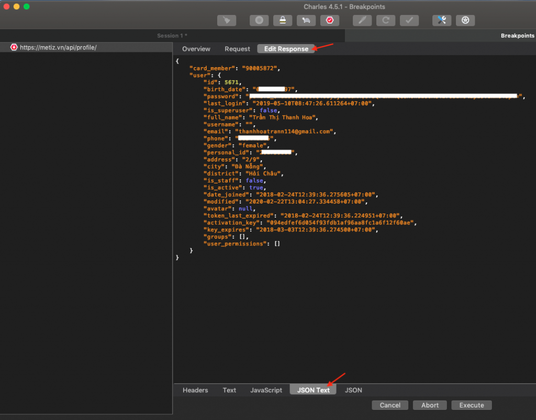Select the Edit Response tab
This screenshot has width=536, height=420.
[x=286, y=49]
